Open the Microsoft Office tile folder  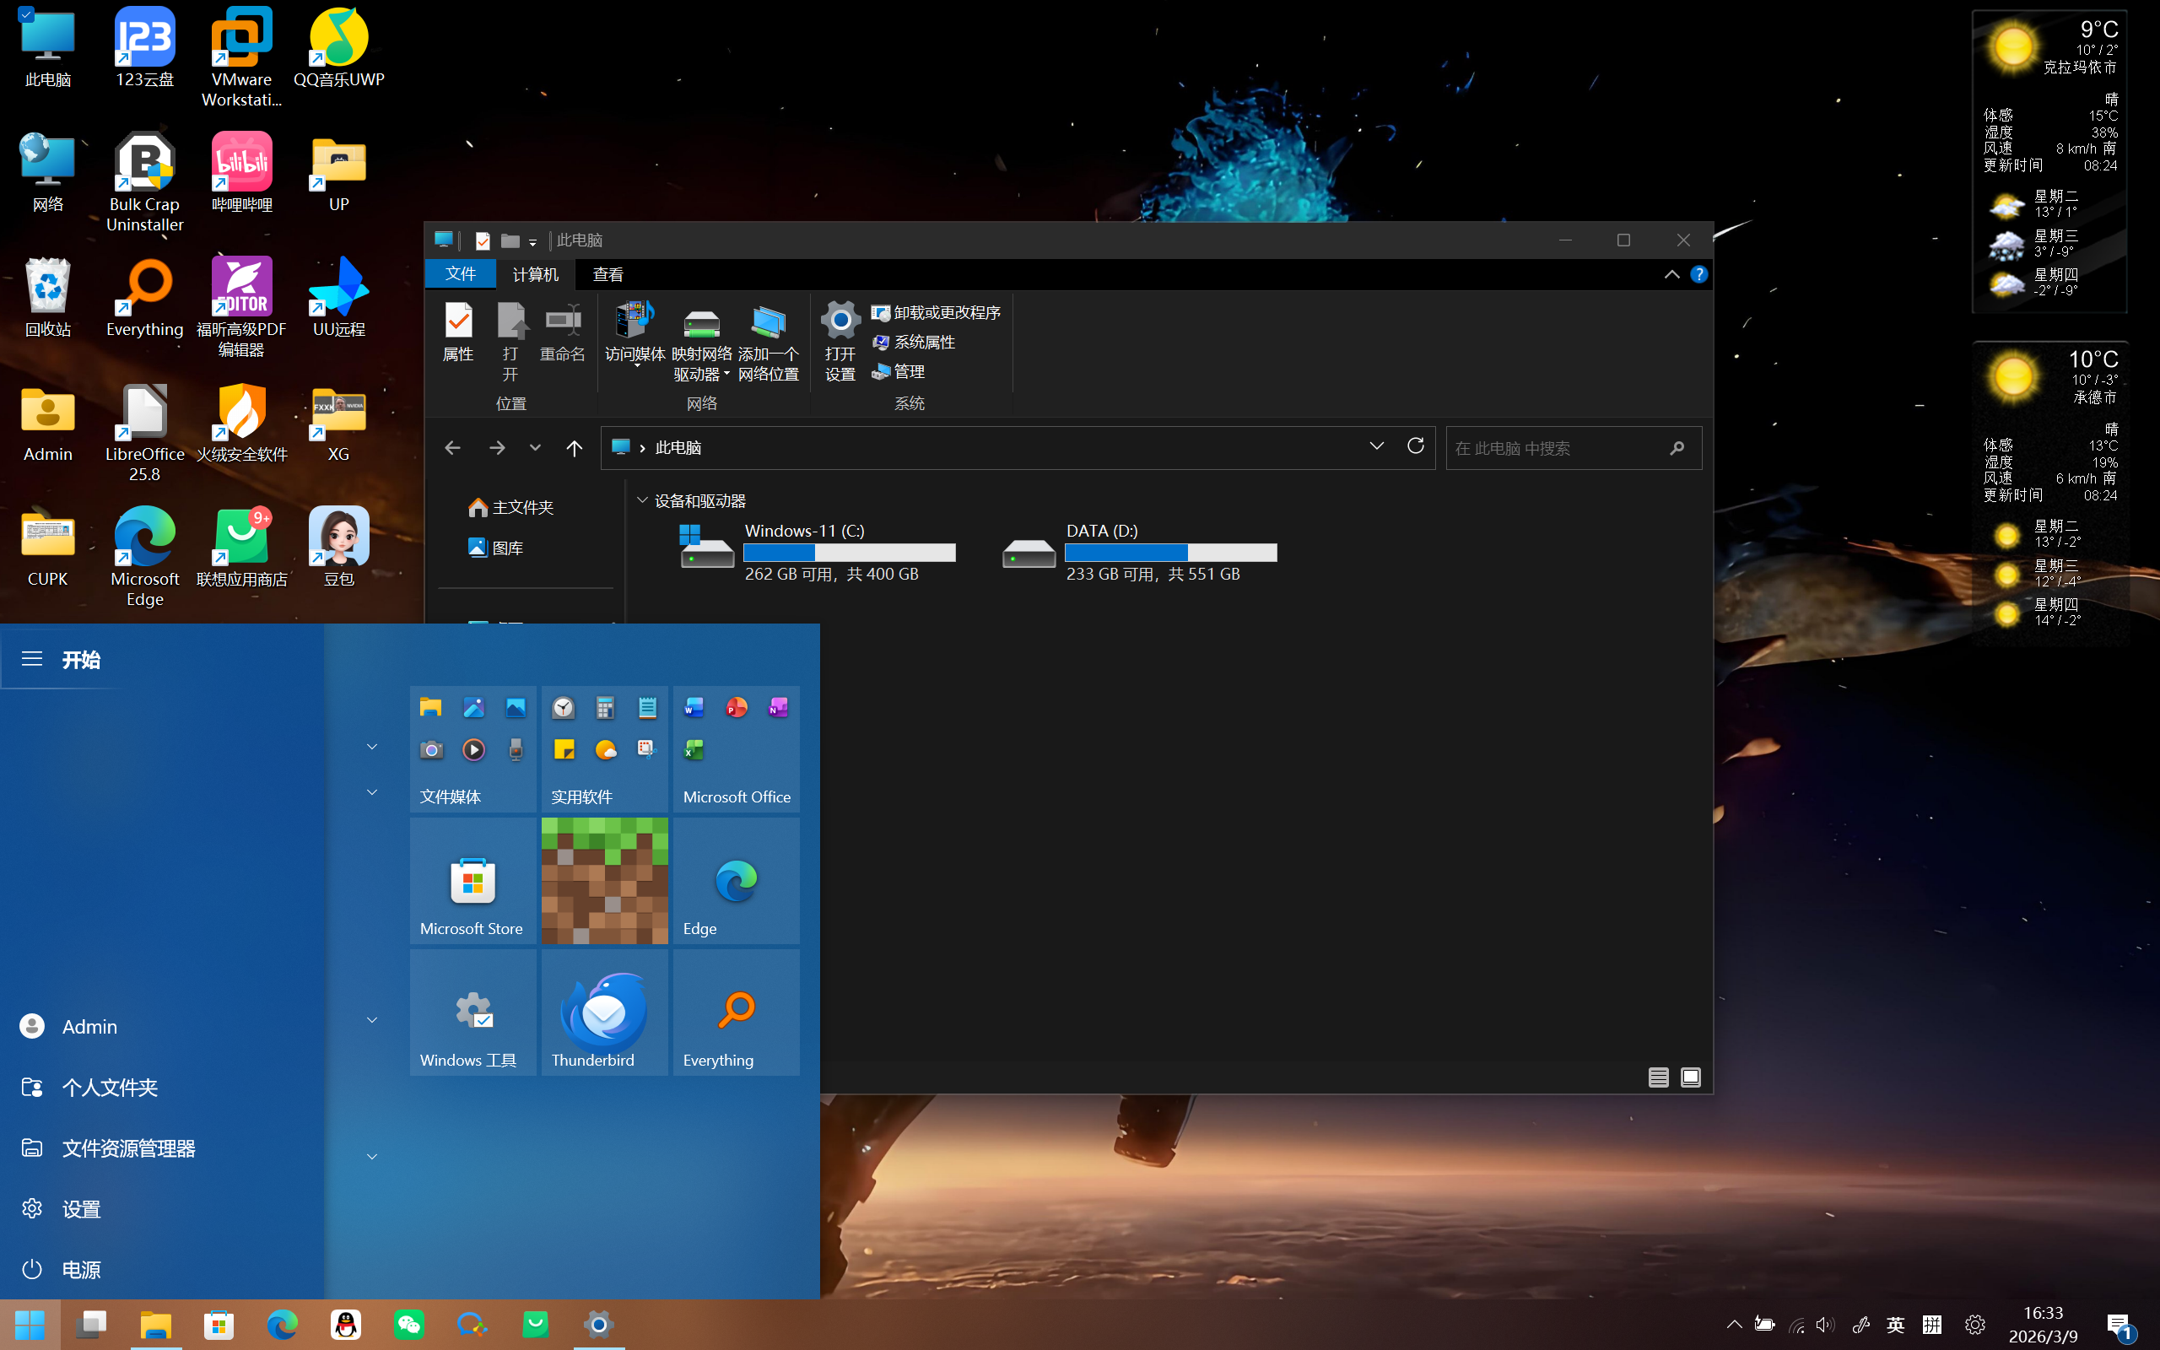[736, 748]
